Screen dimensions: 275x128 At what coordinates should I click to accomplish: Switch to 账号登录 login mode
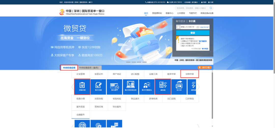click(181, 21)
